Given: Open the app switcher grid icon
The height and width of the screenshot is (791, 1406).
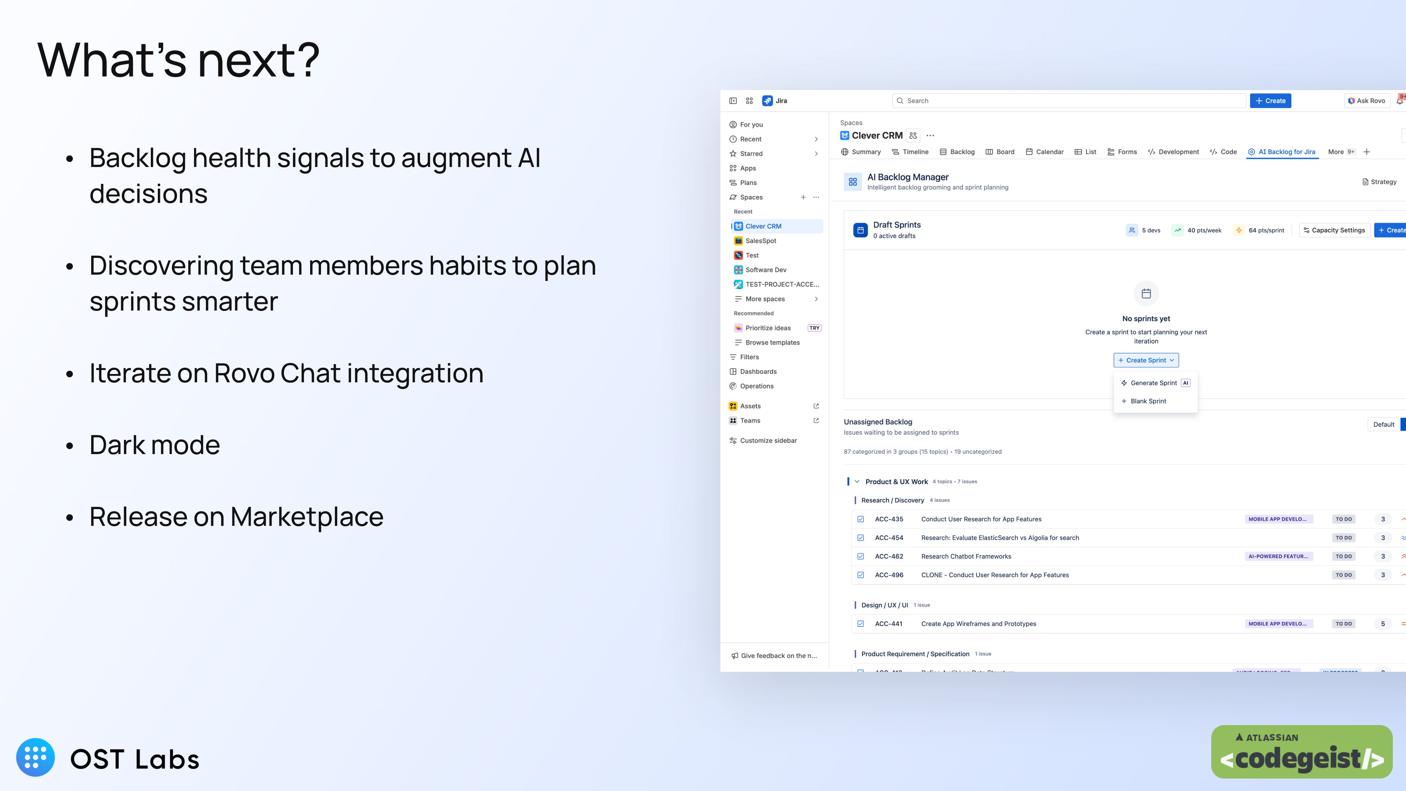Looking at the screenshot, I should tap(750, 100).
